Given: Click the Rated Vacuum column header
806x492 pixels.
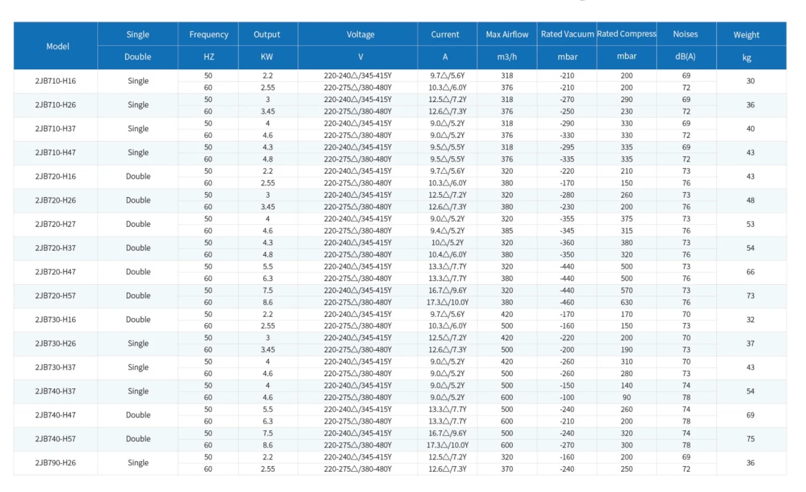Looking at the screenshot, I should coord(567,34).
